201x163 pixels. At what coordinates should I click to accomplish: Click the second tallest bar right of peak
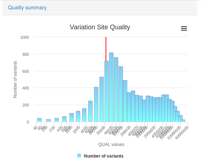tap(116, 89)
